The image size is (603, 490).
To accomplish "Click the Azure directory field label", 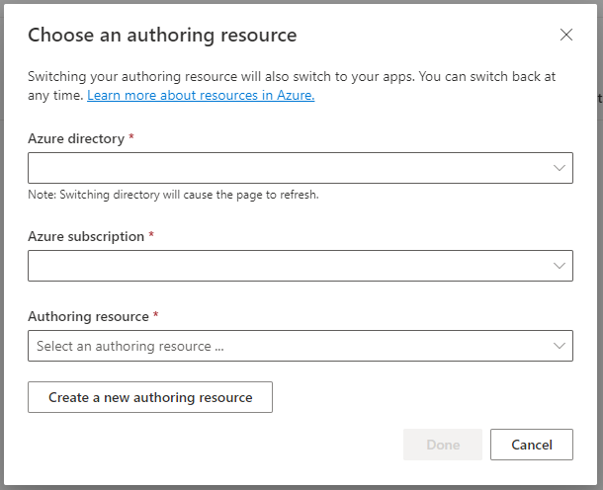I will click(76, 138).
